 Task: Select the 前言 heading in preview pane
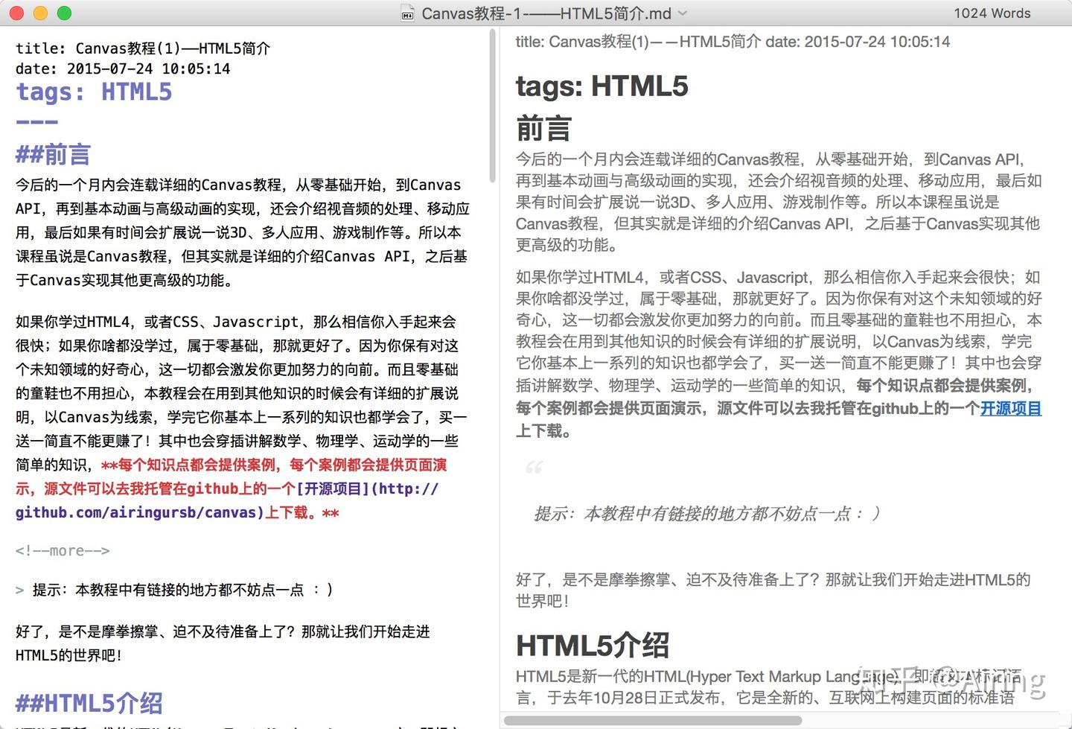coord(543,128)
